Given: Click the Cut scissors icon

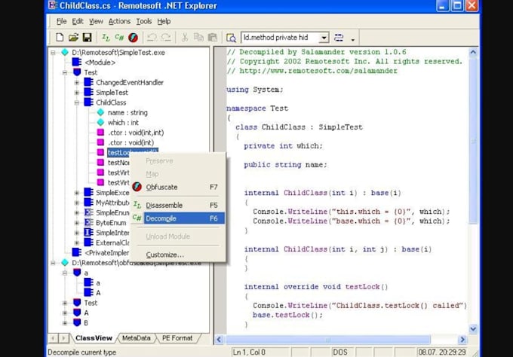Looking at the screenshot, I should 185,38.
